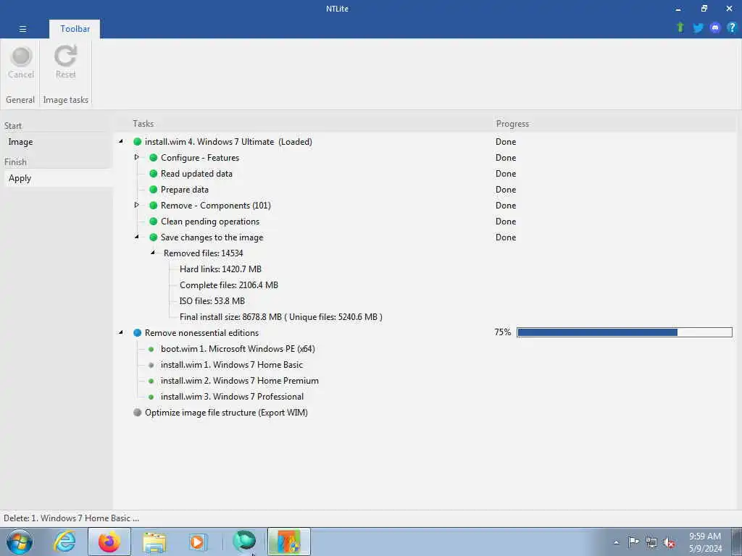Expand the Configure - Features task
742x556 pixels.
tap(137, 157)
